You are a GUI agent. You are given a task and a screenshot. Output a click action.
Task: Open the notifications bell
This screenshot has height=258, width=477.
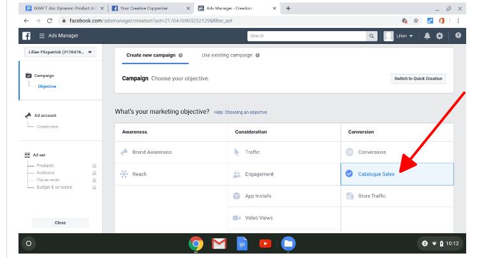point(427,36)
